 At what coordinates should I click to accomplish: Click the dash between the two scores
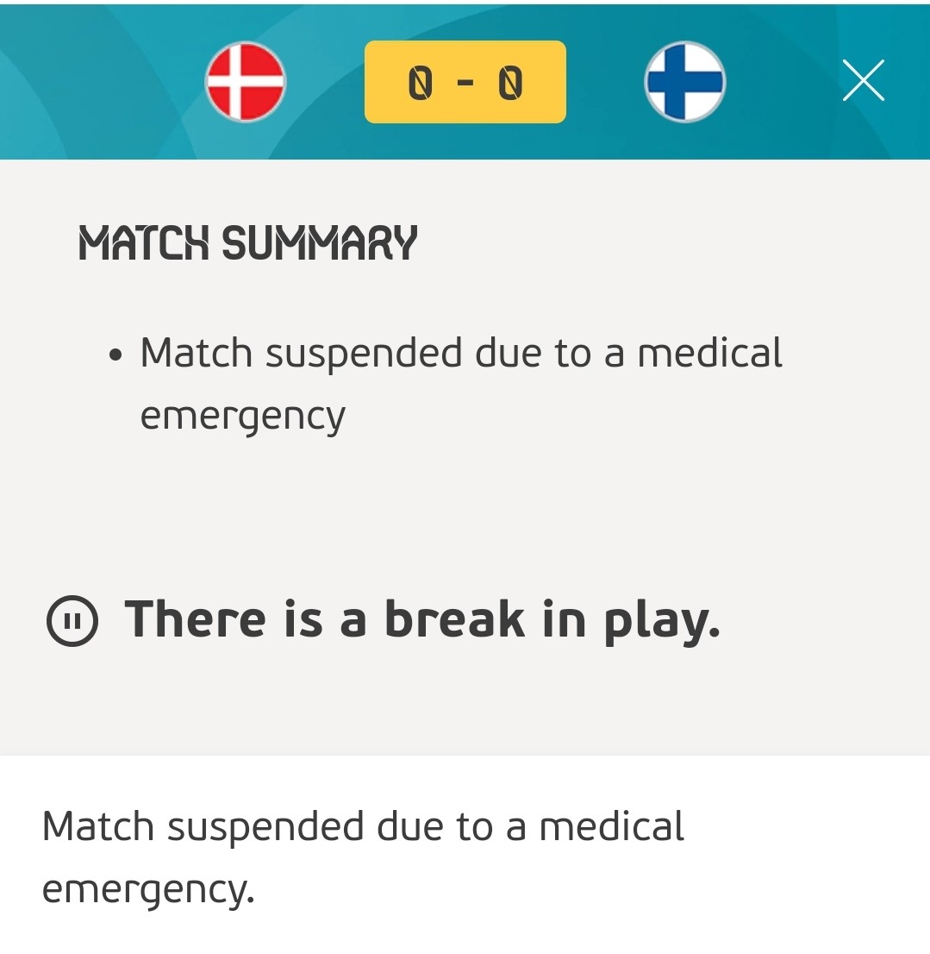click(x=465, y=84)
